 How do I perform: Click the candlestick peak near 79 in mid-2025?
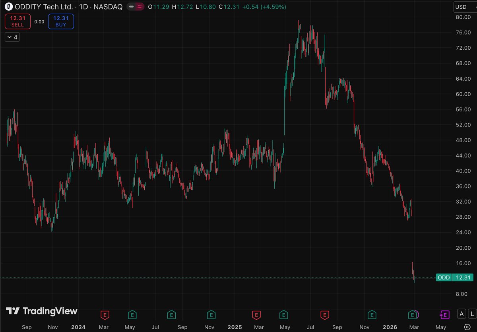[x=299, y=25]
